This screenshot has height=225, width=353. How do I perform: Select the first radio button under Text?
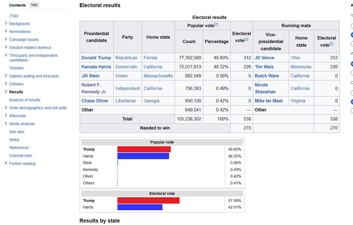pos(352,26)
